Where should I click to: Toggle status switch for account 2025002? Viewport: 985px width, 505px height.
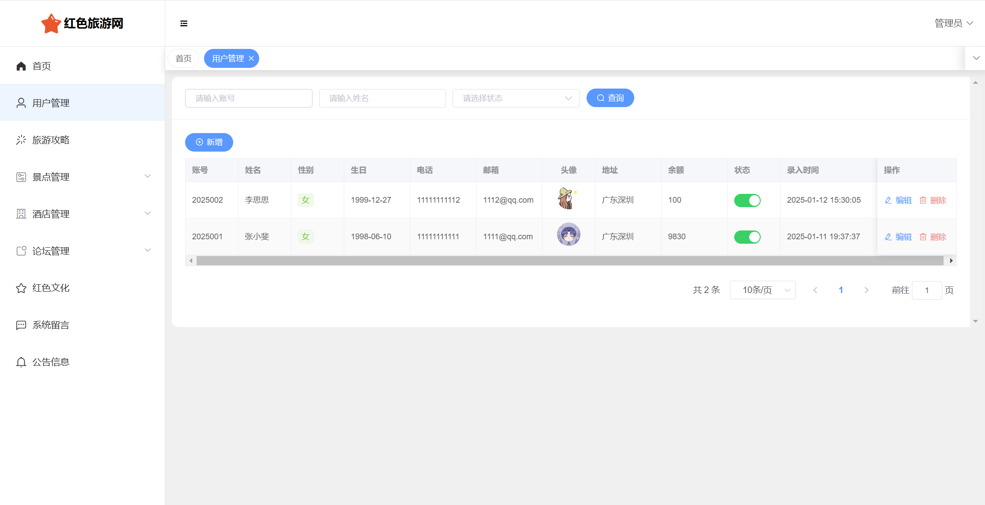tap(747, 201)
